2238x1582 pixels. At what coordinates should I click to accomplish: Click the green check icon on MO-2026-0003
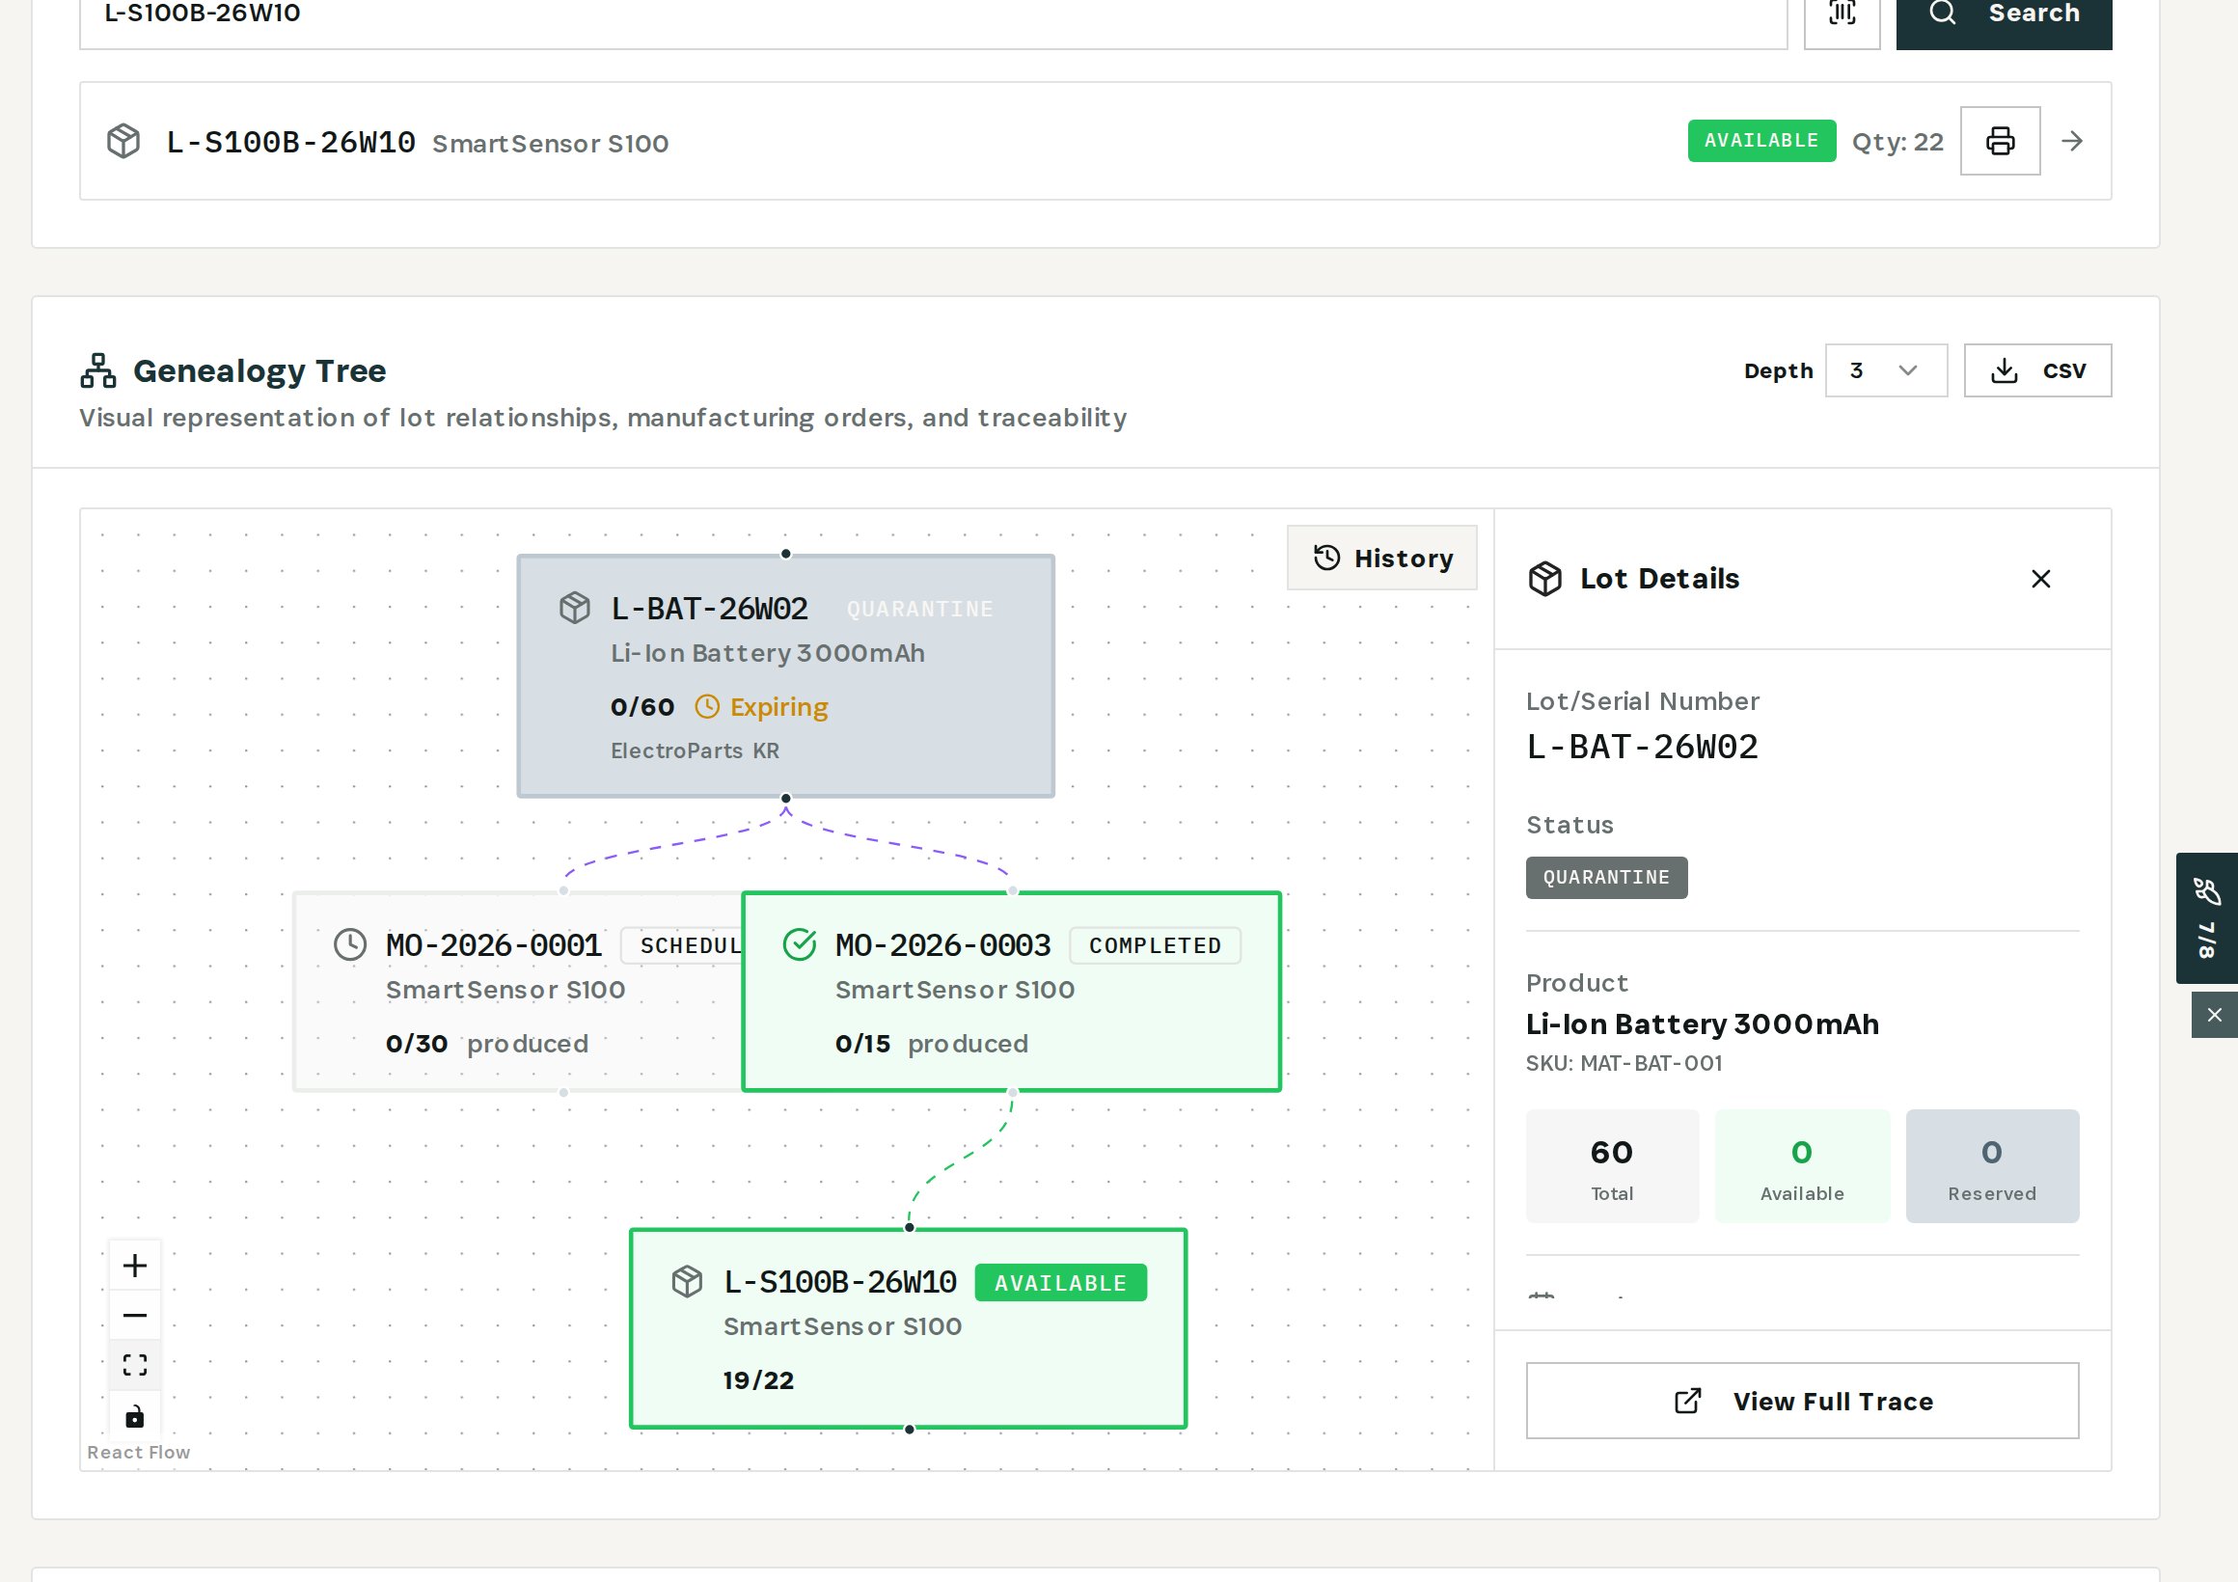point(800,944)
